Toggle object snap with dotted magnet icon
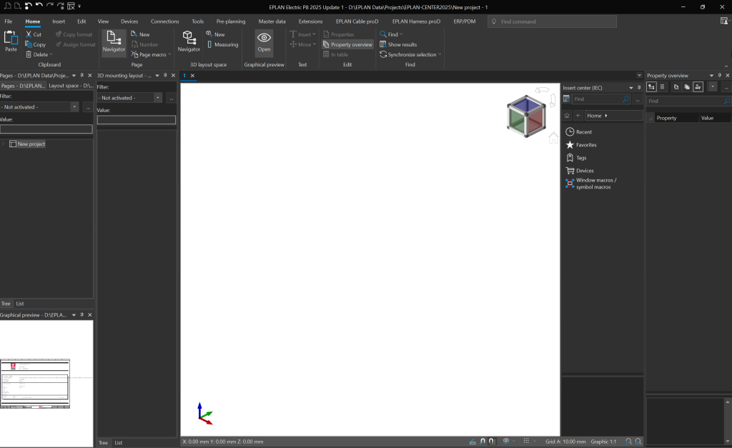732x448 pixels. 492,442
